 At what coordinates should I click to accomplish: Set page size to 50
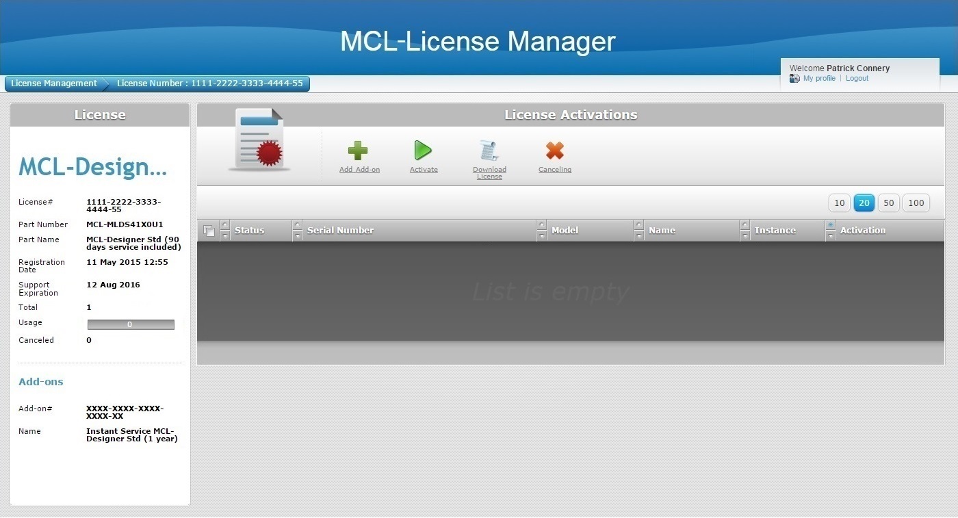tap(888, 203)
